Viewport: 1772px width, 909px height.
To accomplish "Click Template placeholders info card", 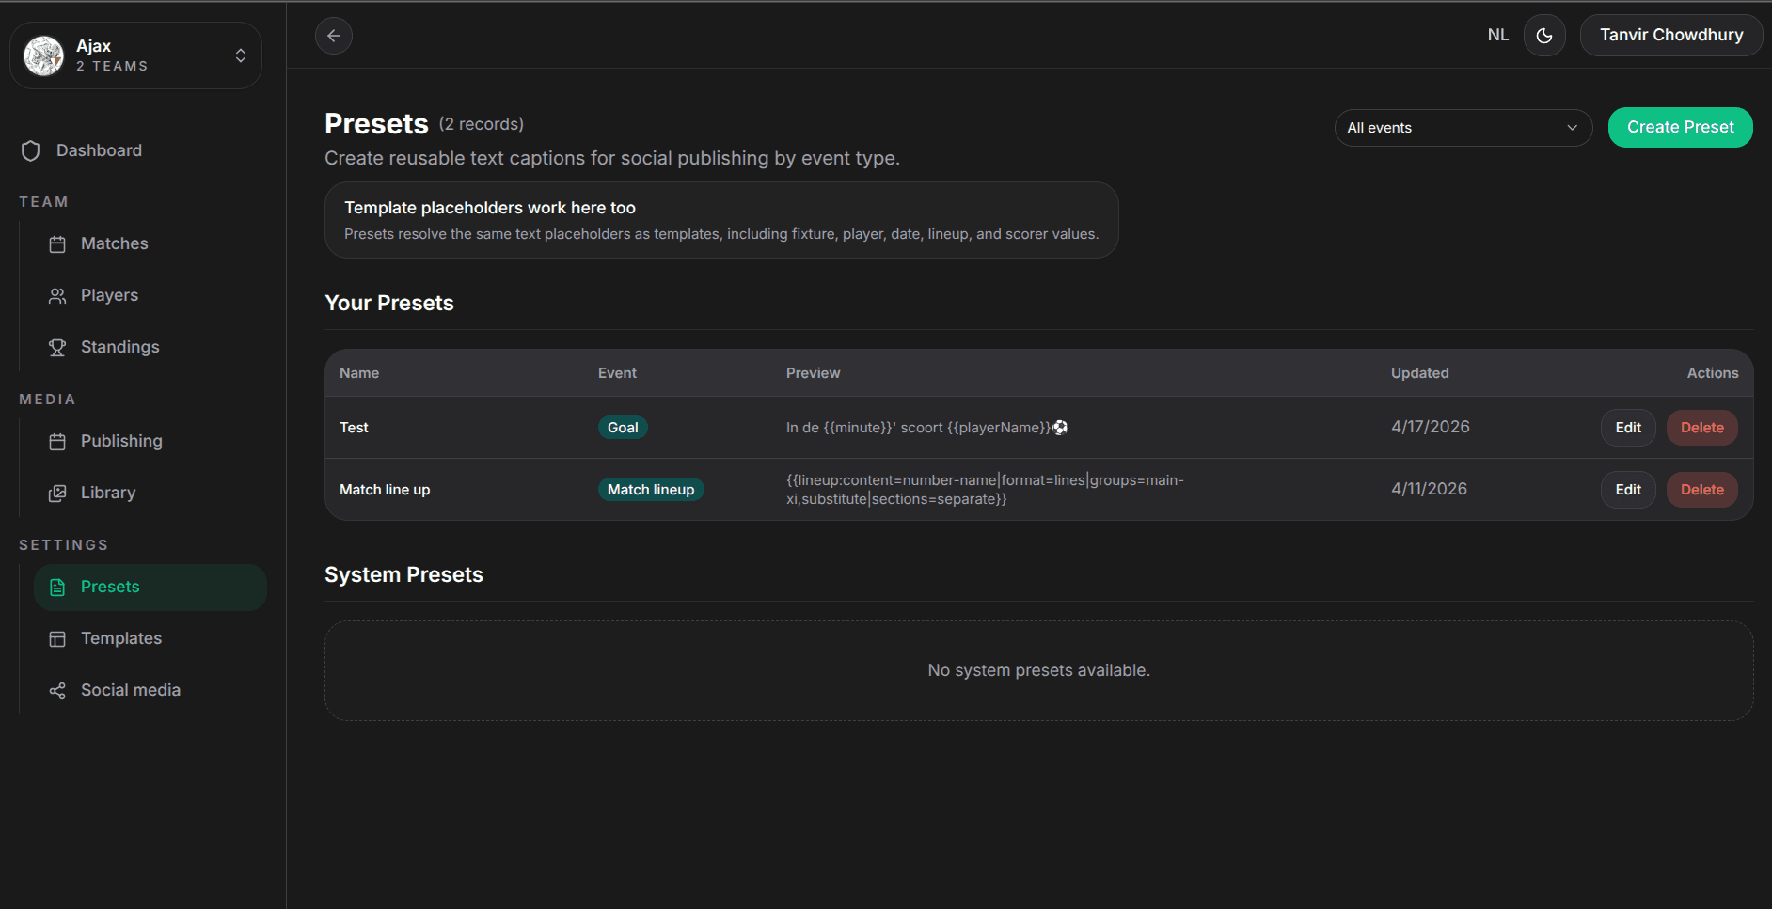I will tap(721, 220).
